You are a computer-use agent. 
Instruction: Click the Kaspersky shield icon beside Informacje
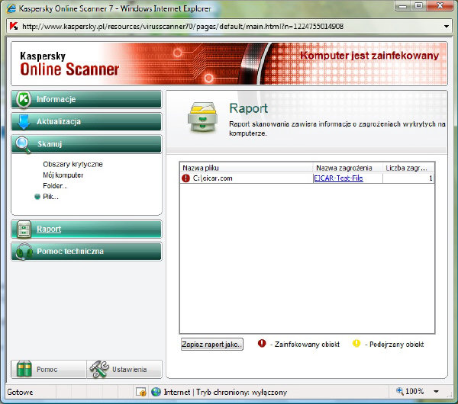tap(24, 99)
